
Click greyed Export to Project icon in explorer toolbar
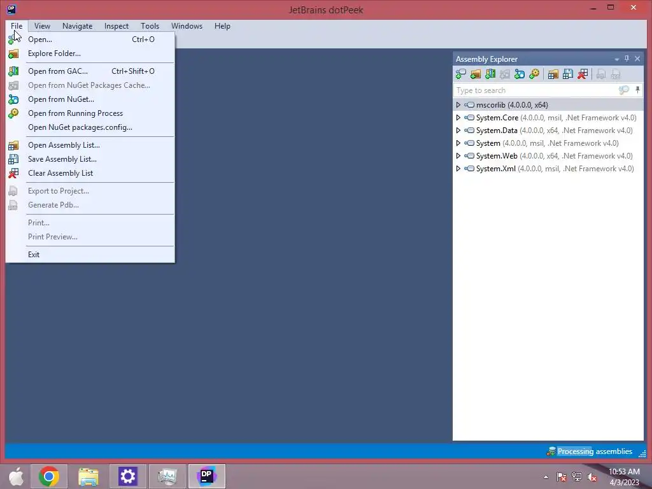click(x=601, y=74)
